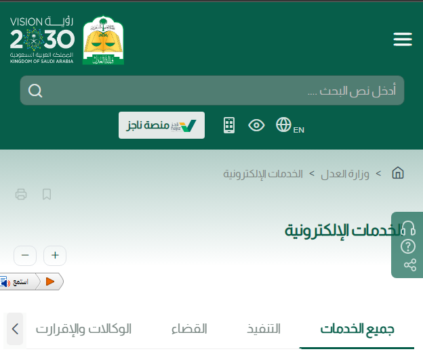Click the mobile apps phone icon
This screenshot has height=360, width=423.
click(x=229, y=125)
